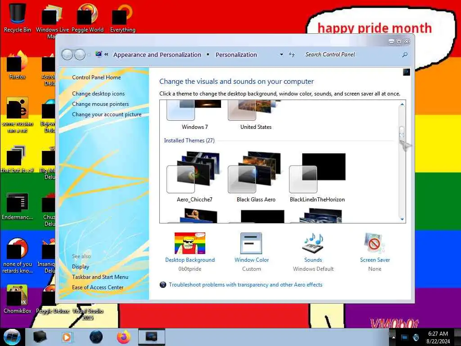This screenshot has height=346, width=461.
Task: Click the themes list scrollbar thumb
Action: [402, 134]
